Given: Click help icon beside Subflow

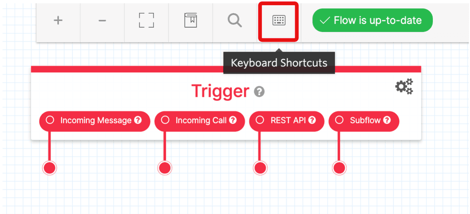Looking at the screenshot, I should coord(387,120).
